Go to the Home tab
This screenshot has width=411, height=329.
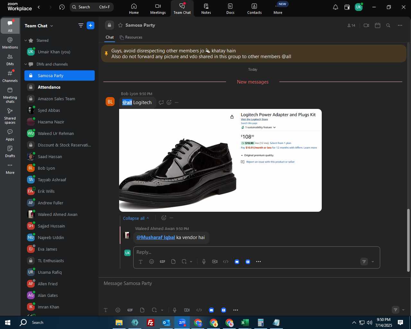coord(134,9)
